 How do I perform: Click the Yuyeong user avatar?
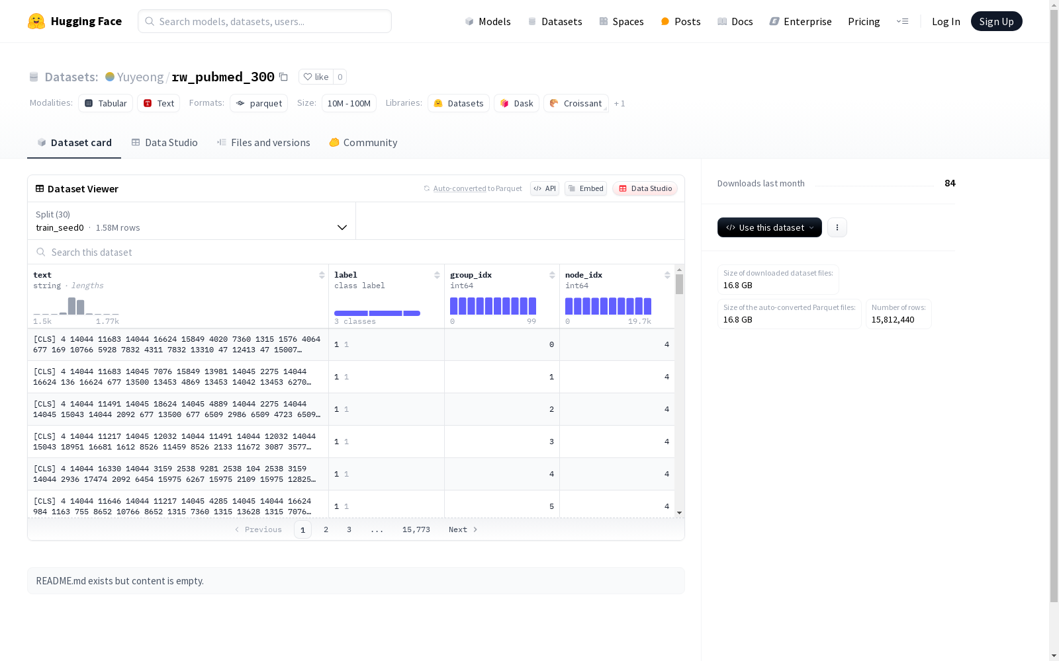110,77
